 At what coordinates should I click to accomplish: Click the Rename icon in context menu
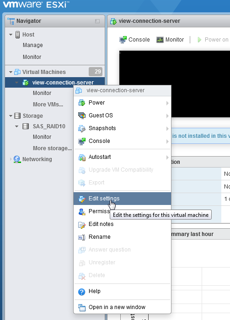pos(82,237)
